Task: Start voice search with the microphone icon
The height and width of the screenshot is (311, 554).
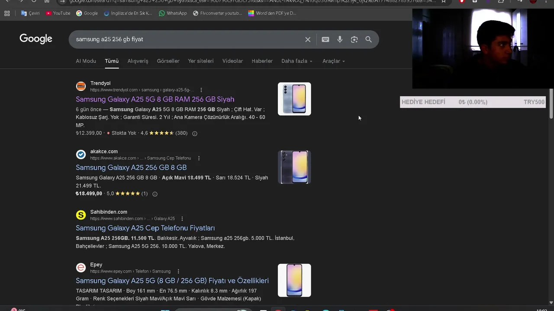Action: 340,39
